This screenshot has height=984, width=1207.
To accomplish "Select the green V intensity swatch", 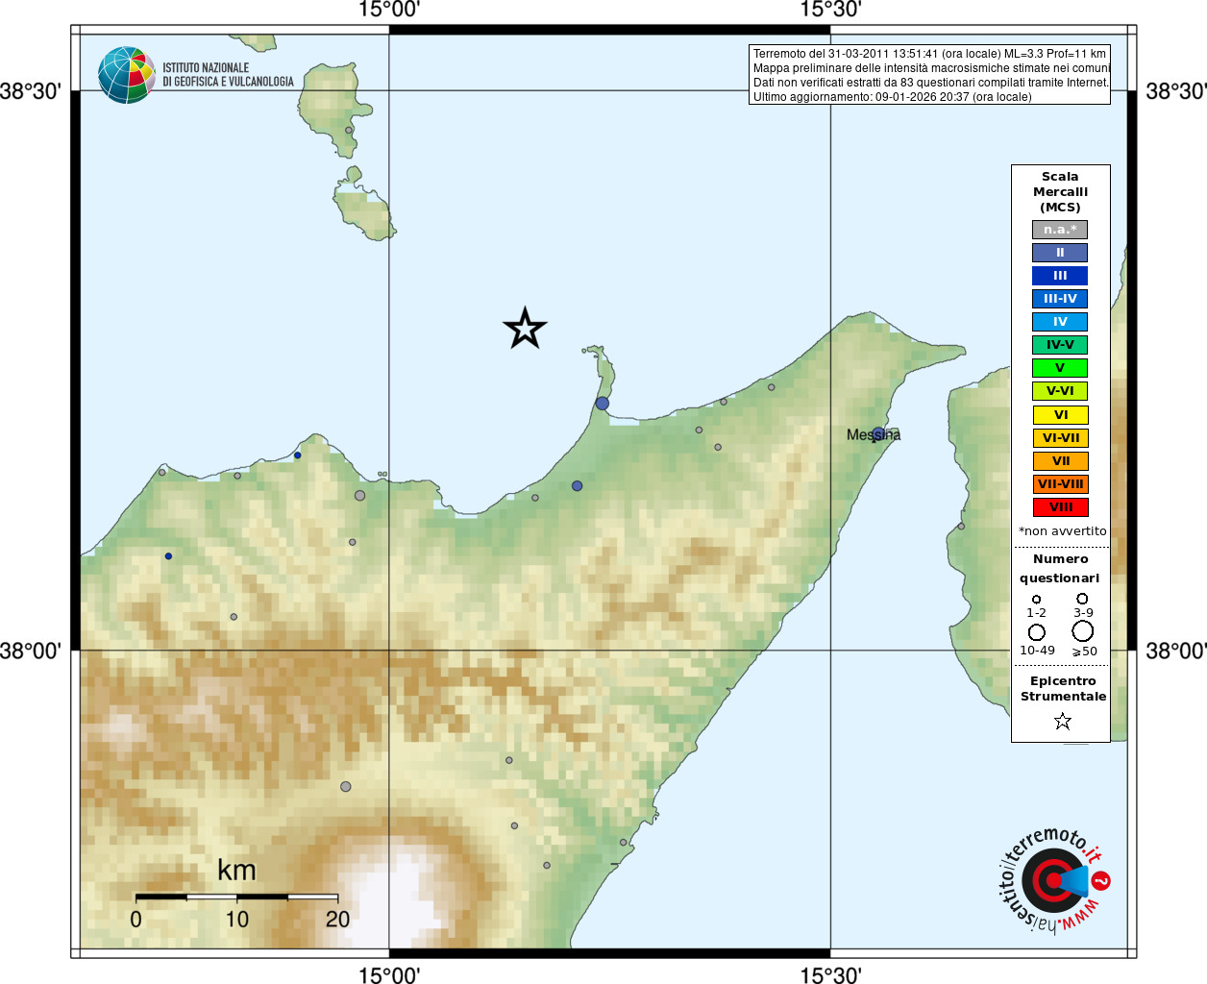I will [x=1060, y=368].
